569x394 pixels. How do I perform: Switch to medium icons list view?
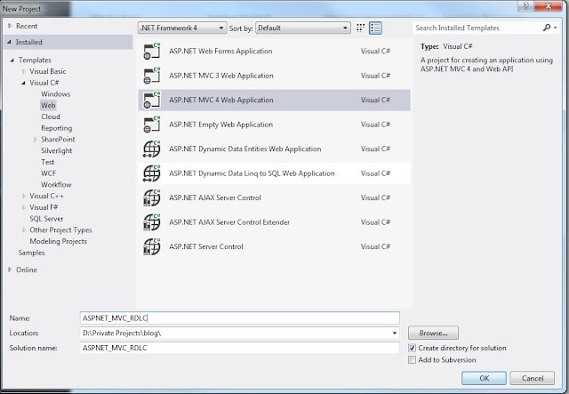(375, 28)
